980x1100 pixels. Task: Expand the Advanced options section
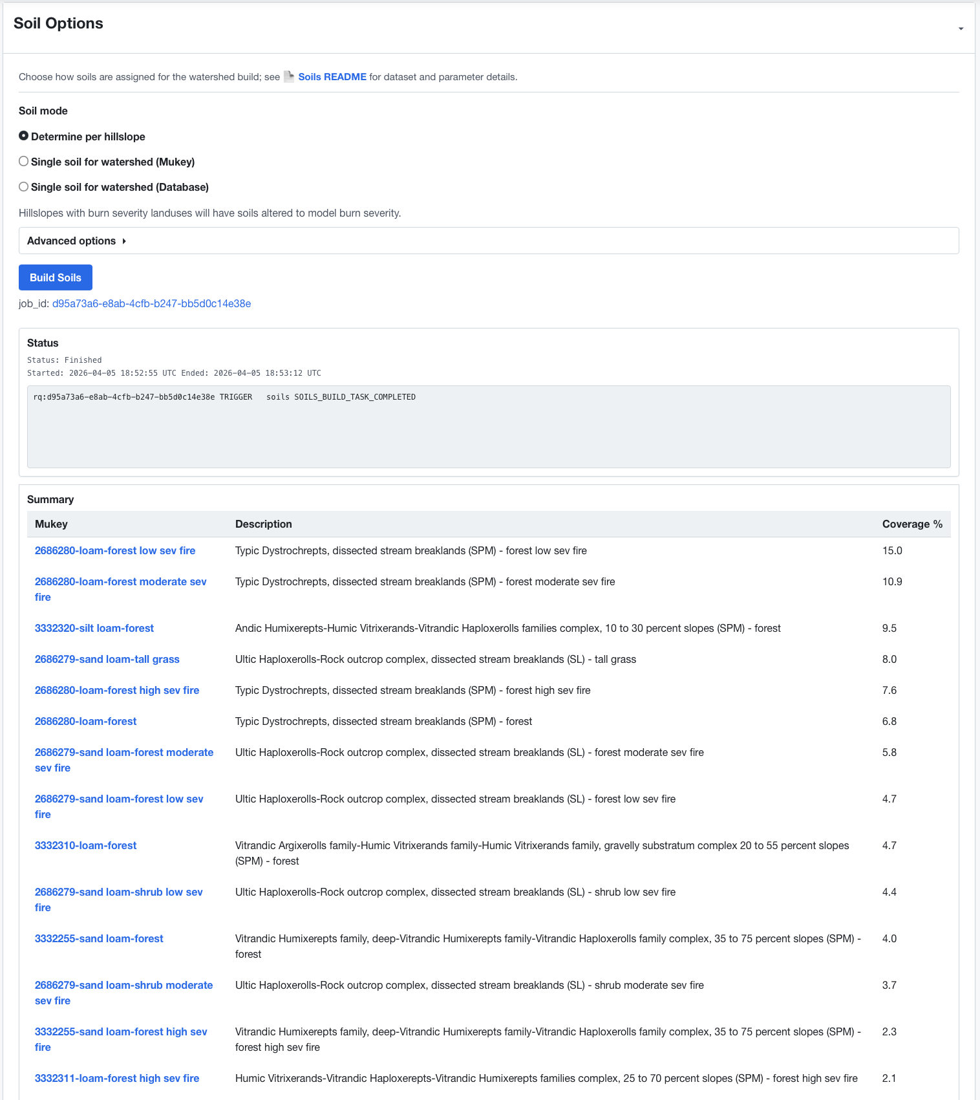(76, 241)
